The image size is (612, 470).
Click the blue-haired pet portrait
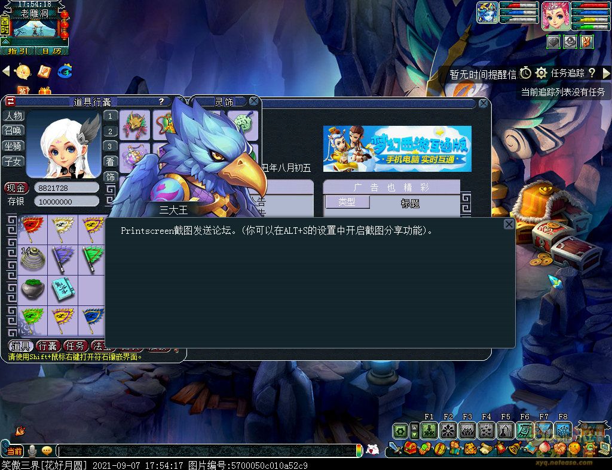coord(487,13)
